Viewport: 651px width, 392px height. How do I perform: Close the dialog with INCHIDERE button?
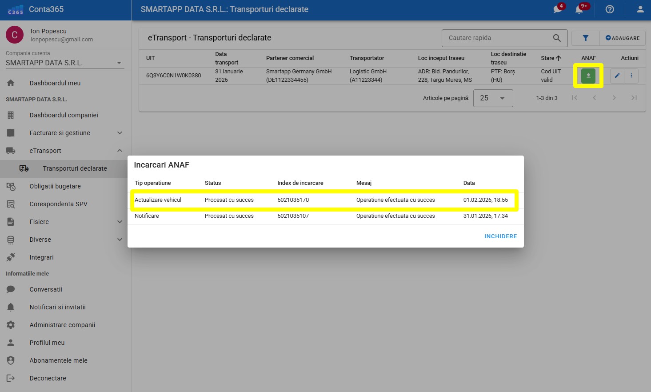[500, 236]
